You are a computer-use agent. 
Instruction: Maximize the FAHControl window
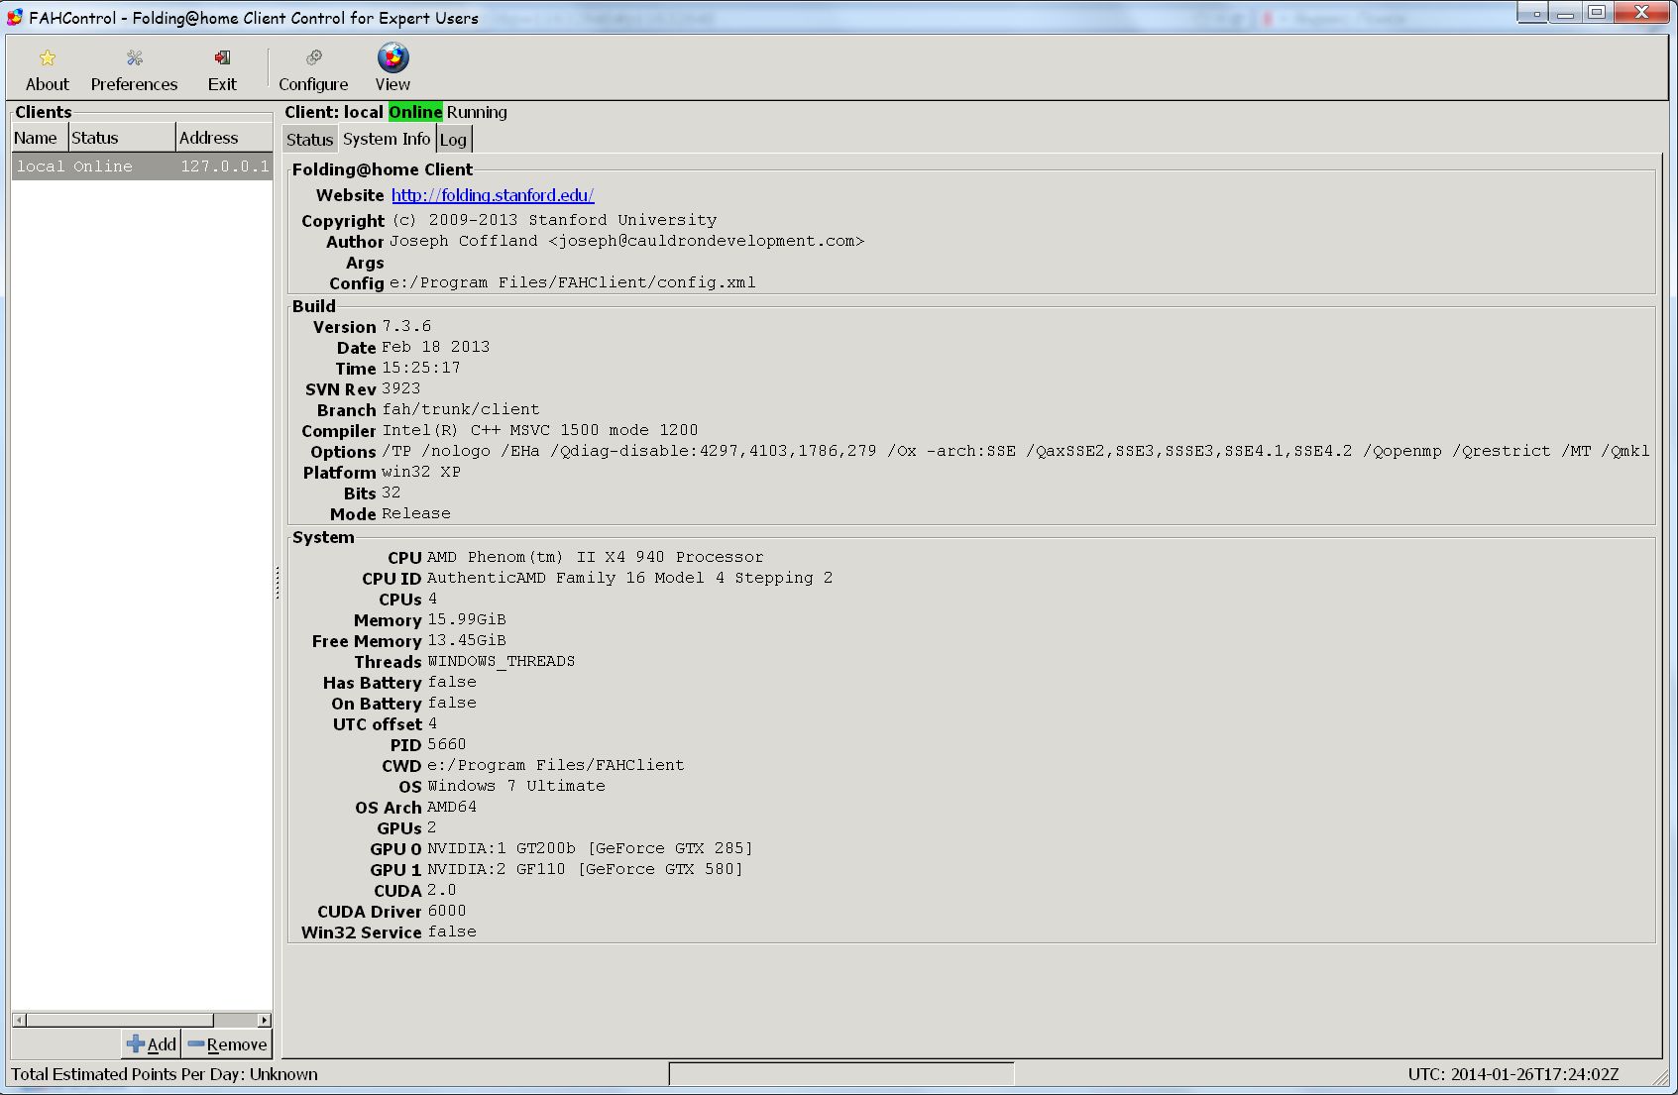1596,13
